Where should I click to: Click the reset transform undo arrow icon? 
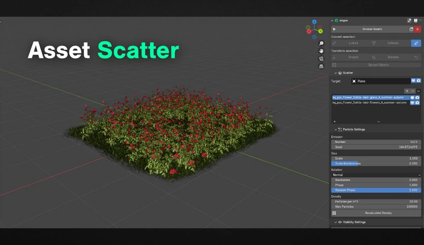pos(416,57)
